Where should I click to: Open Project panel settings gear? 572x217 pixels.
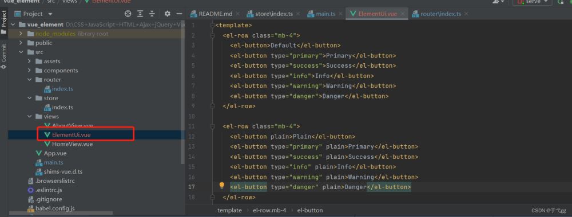click(167, 14)
